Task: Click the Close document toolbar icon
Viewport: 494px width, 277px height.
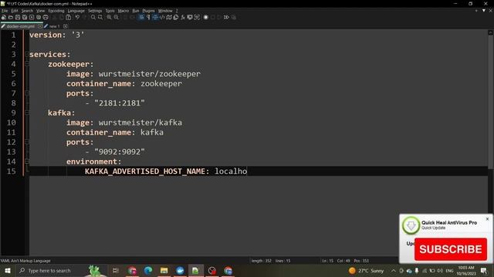Action: tap(32, 17)
